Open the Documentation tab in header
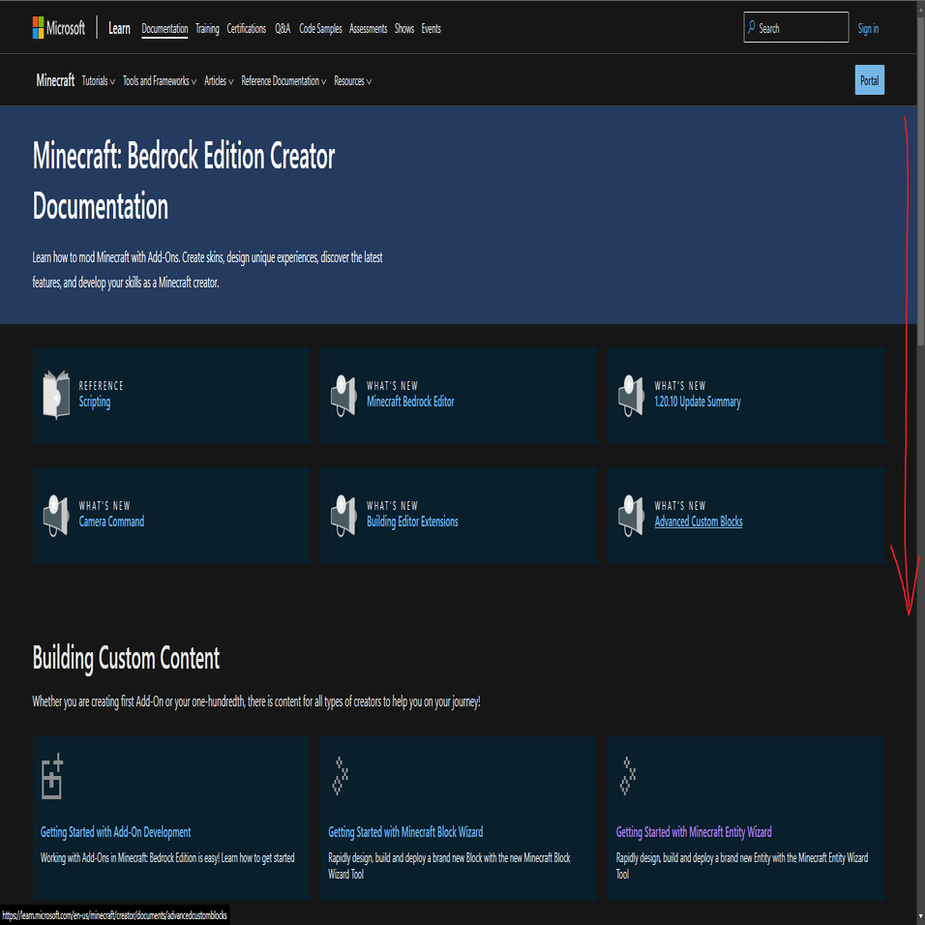925x925 pixels. tap(164, 28)
